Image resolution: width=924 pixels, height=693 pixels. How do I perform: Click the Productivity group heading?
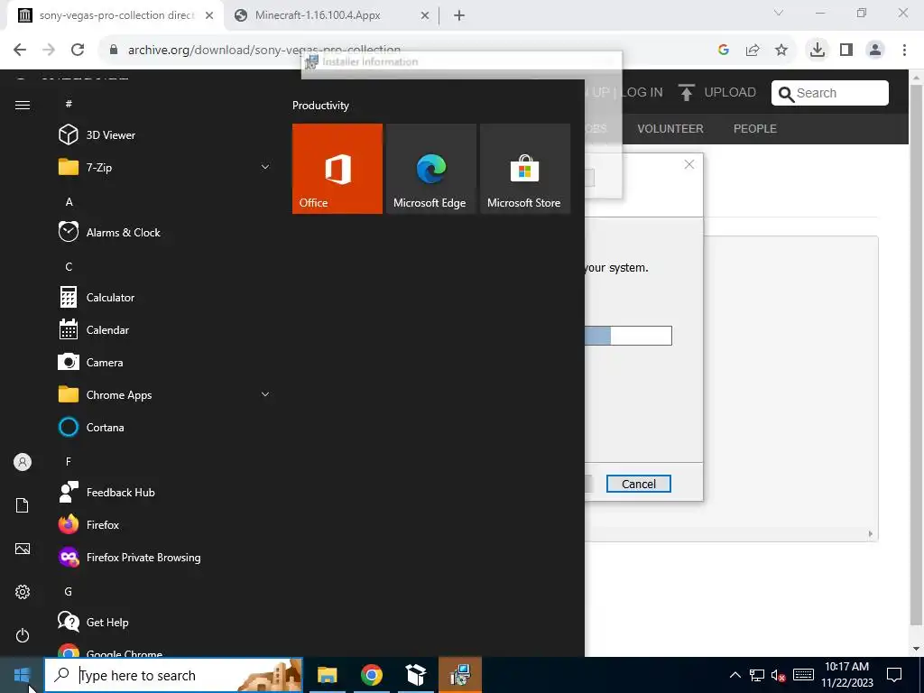point(320,106)
